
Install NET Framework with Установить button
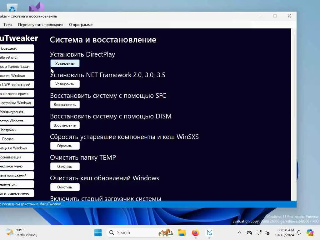[65, 84]
